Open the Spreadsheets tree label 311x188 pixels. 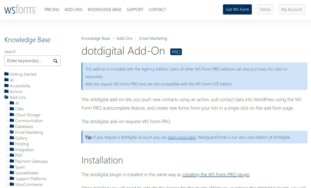coord(27,173)
